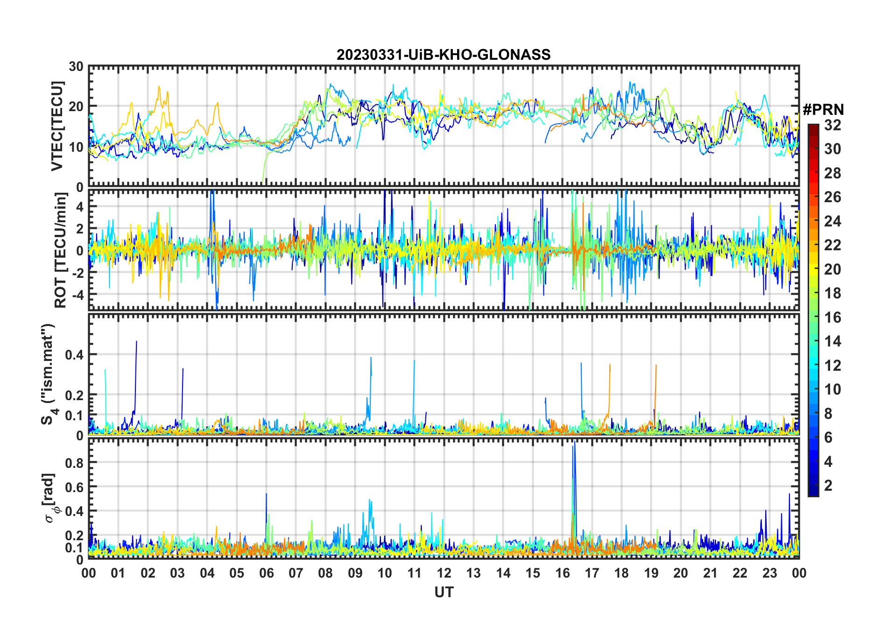Image resolution: width=888 pixels, height=621 pixels.
Task: Click the 0.4 tick on the S4 axis
Action: click(75, 355)
